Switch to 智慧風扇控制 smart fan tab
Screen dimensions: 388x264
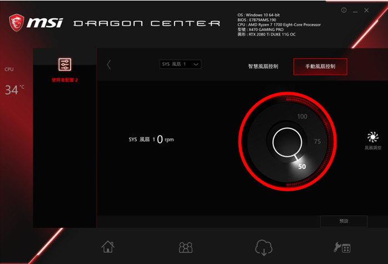pyautogui.click(x=263, y=66)
